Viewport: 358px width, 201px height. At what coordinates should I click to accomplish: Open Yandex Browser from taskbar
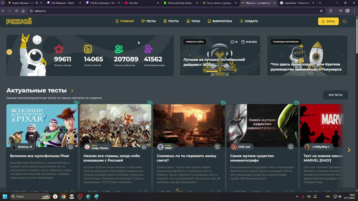[56, 197]
